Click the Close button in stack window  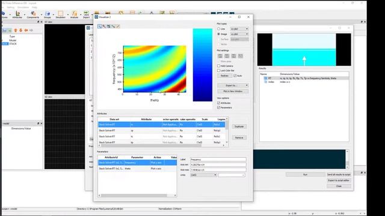339,187
